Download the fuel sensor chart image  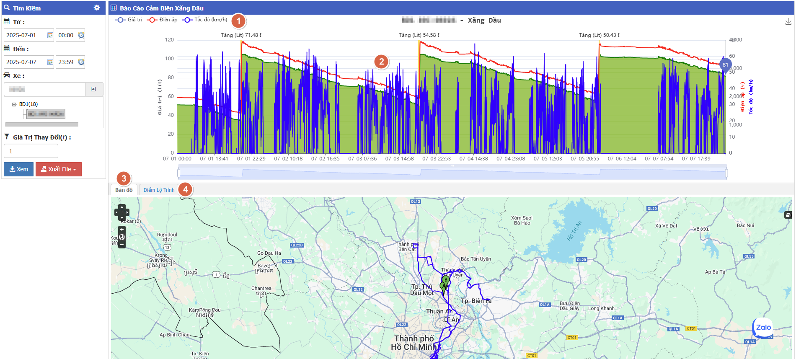(x=788, y=22)
